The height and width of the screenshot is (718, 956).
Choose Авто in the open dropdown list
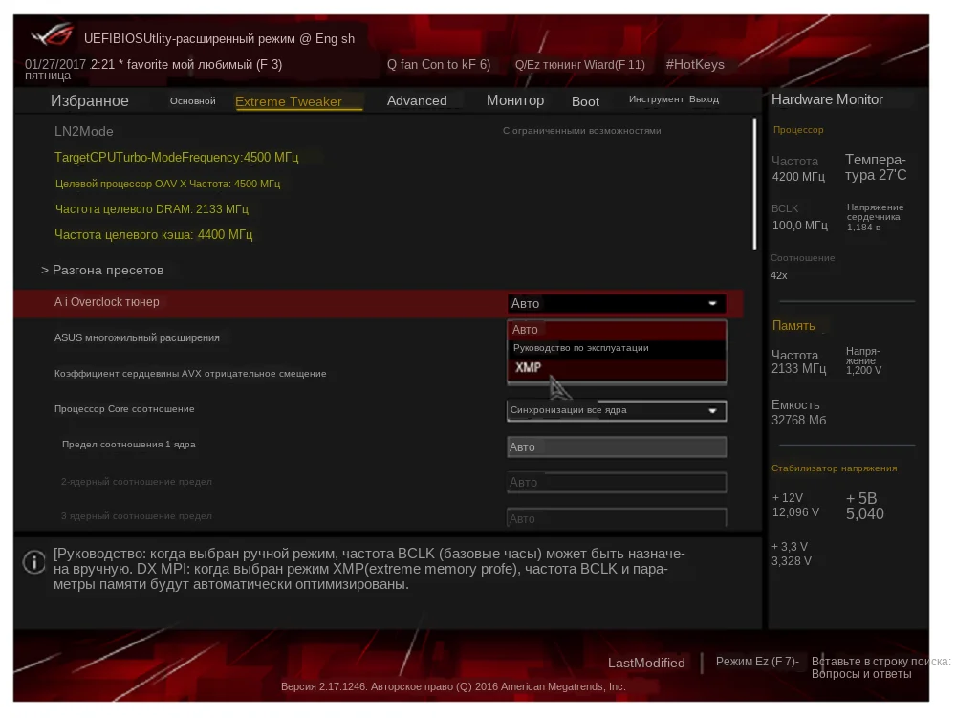pos(617,330)
